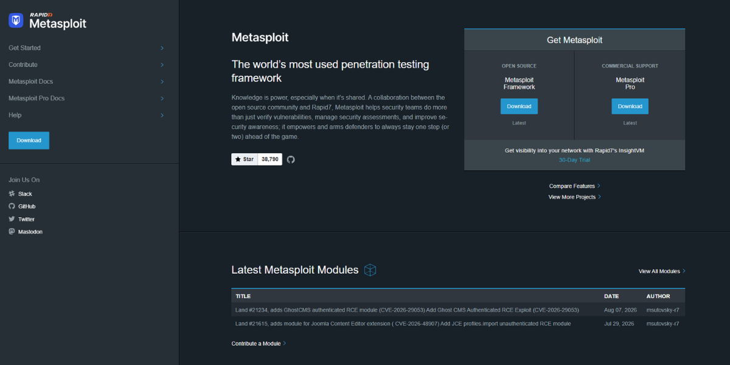
Task: Click msutovsky-r7 author in Joomla row
Action: point(662,324)
